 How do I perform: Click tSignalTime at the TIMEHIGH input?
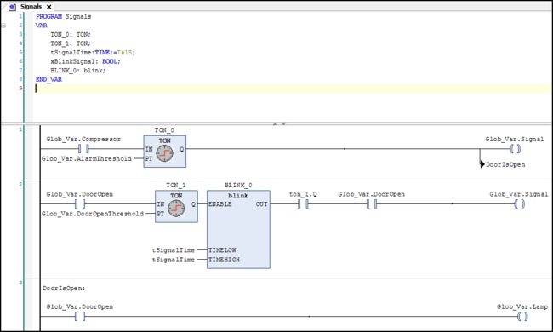(x=174, y=260)
